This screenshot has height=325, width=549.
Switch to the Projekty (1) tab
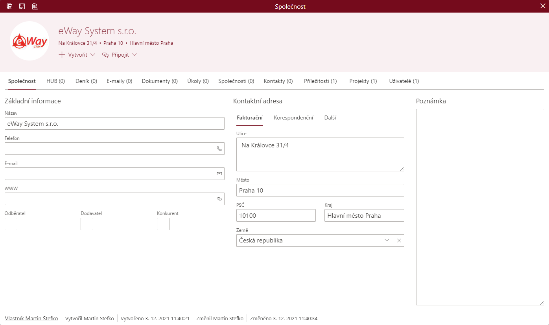coord(363,81)
